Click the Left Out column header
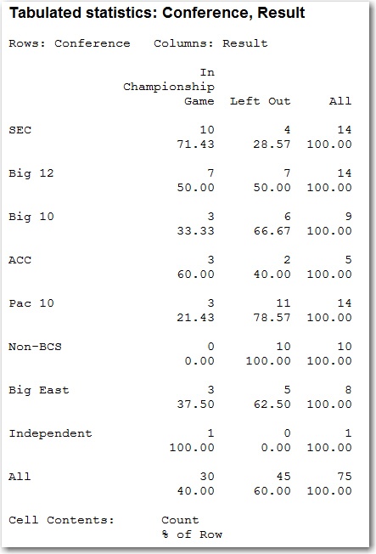Viewport: 376px width, 554px height. point(261,101)
